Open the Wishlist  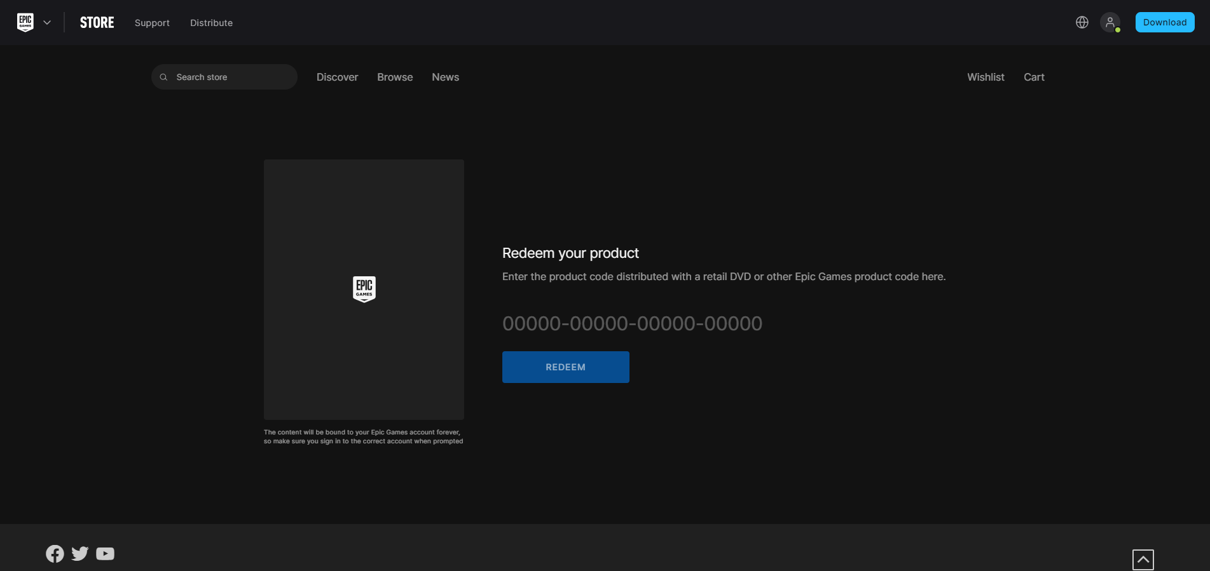[x=986, y=77]
